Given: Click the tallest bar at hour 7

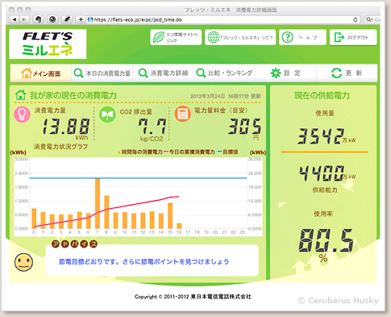Looking at the screenshot, I should tap(98, 203).
